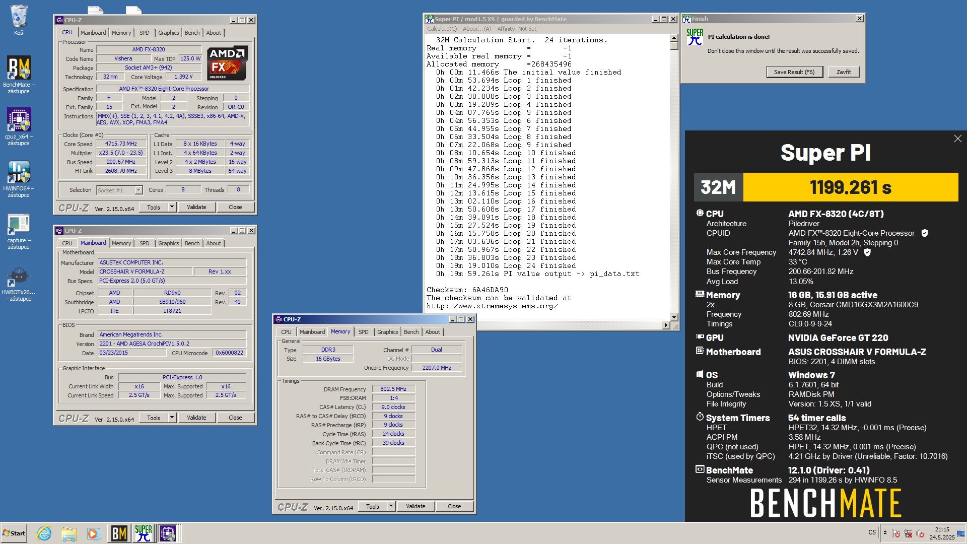Click the Internet Explorer taskbar icon
The height and width of the screenshot is (544, 967).
point(44,533)
